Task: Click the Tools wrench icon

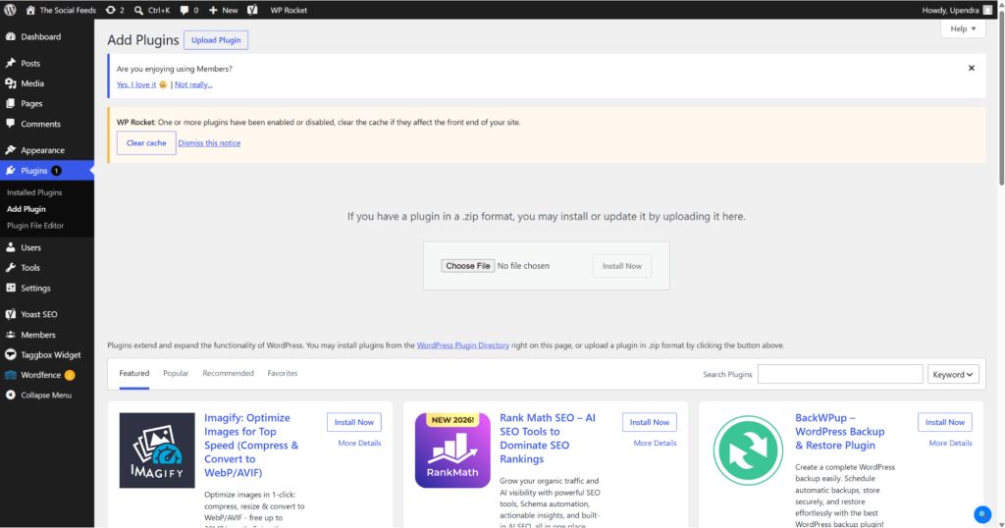Action: click(x=10, y=267)
